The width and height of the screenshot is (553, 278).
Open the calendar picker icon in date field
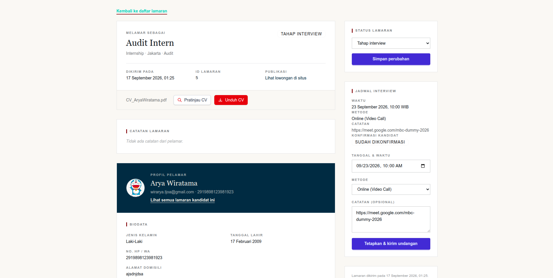pyautogui.click(x=423, y=166)
